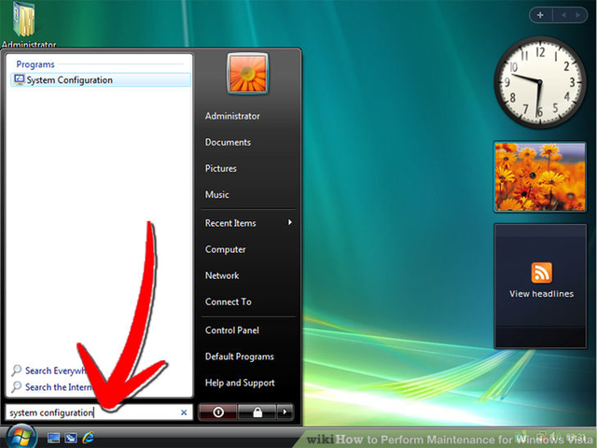Click Switch Between Windows quick launch icon
This screenshot has width=597, height=448.
(x=71, y=438)
